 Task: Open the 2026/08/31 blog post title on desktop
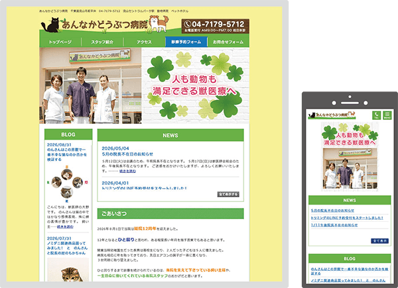[x=67, y=154]
